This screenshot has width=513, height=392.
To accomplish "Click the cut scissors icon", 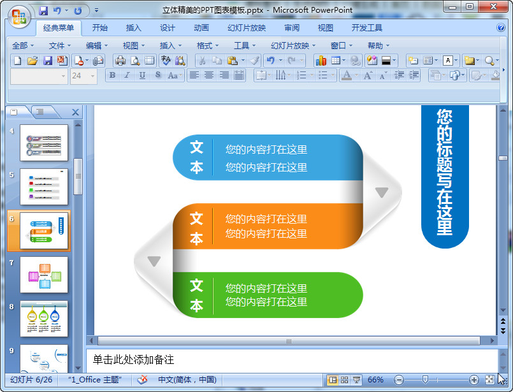I will click(x=202, y=61).
